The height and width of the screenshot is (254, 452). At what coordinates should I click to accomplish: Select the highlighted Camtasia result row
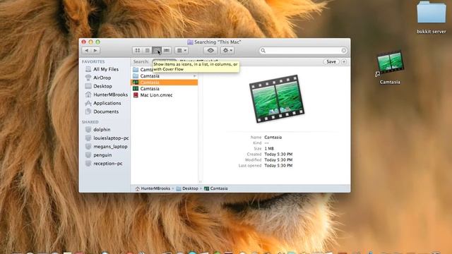point(165,83)
